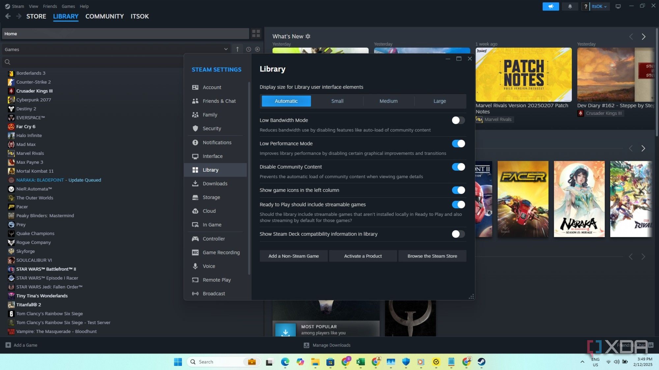
Task: Click Activate a Product button
Action: click(x=363, y=256)
